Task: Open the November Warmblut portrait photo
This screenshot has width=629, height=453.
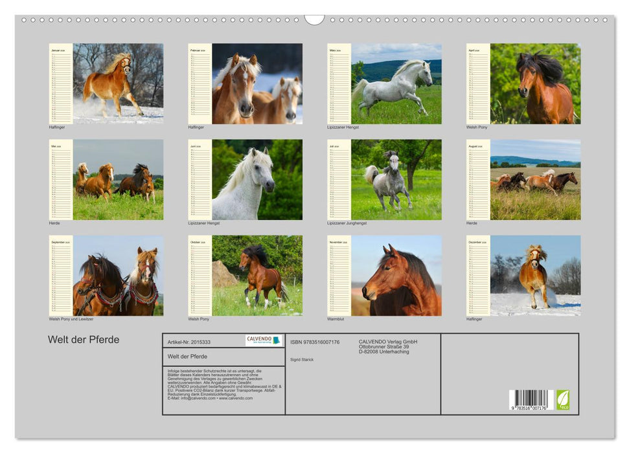Action: click(396, 275)
